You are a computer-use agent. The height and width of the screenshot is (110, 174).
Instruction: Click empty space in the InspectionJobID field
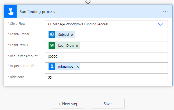[123, 67]
